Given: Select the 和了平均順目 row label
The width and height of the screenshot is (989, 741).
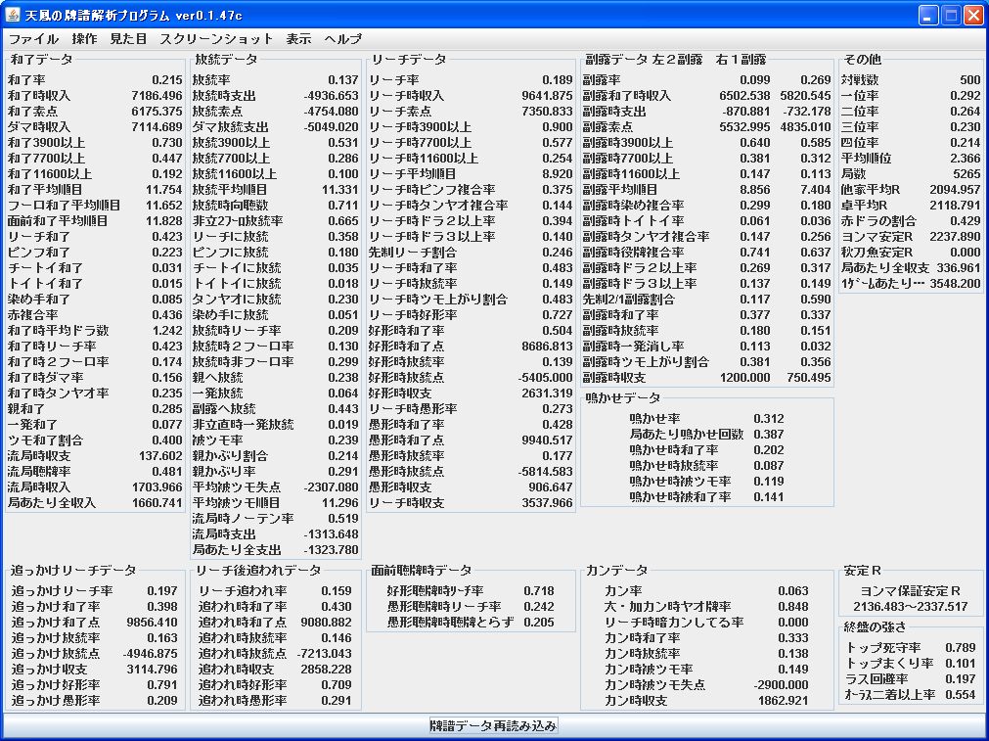Looking at the screenshot, I should pos(44,189).
